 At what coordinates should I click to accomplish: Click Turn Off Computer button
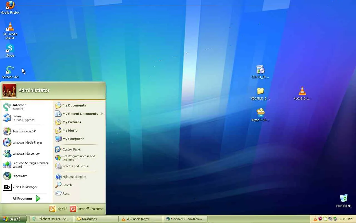(x=86, y=209)
